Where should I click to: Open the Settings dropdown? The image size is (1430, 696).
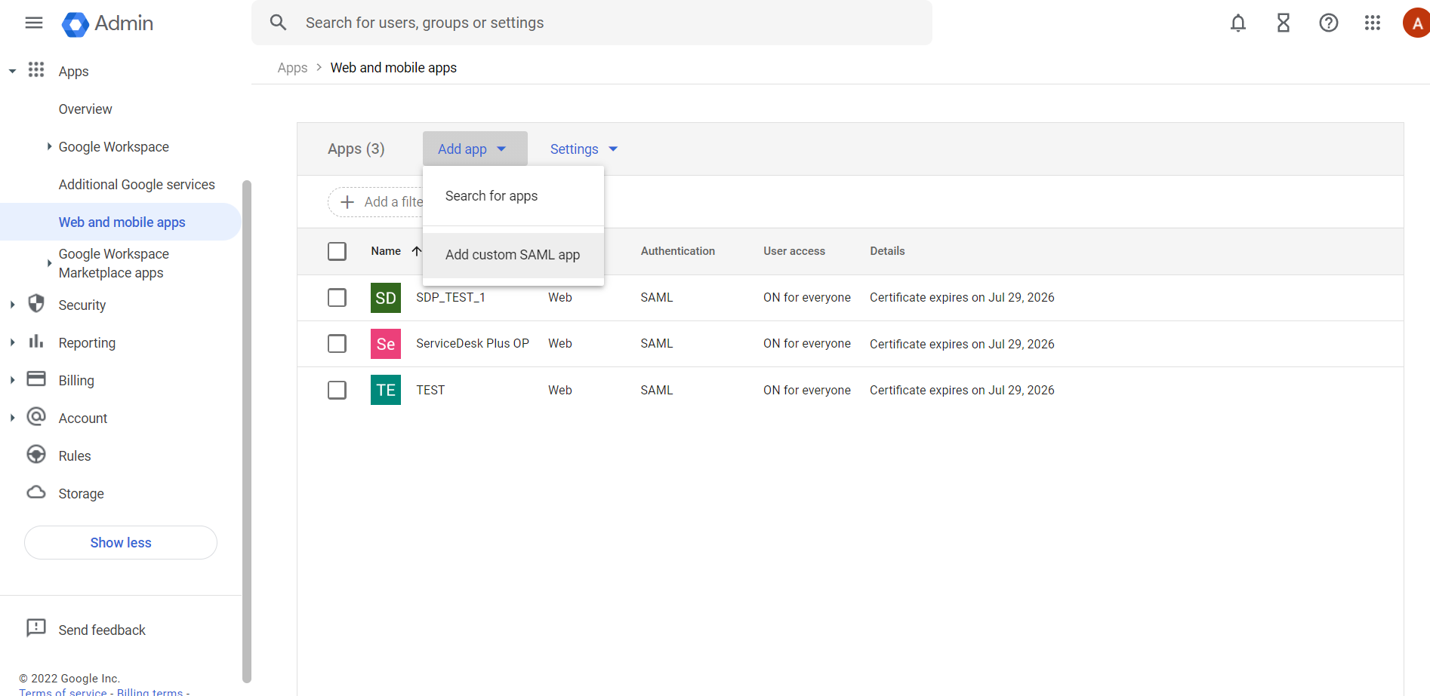coord(584,149)
